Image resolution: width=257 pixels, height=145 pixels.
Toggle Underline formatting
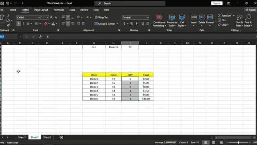click(x=28, y=24)
